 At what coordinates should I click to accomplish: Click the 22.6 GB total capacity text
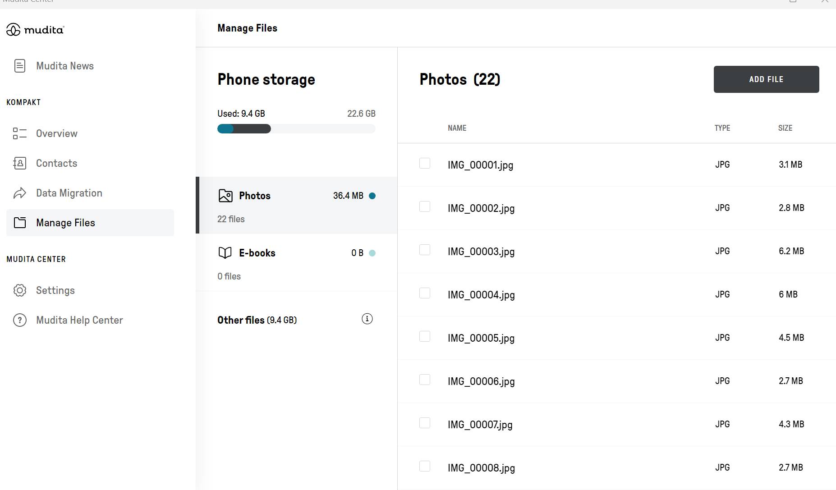point(361,114)
